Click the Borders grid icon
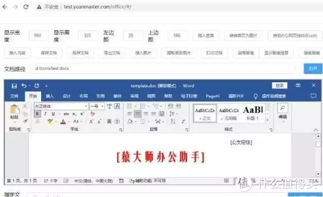The width and height of the screenshot is (323, 197). (x=142, y=121)
